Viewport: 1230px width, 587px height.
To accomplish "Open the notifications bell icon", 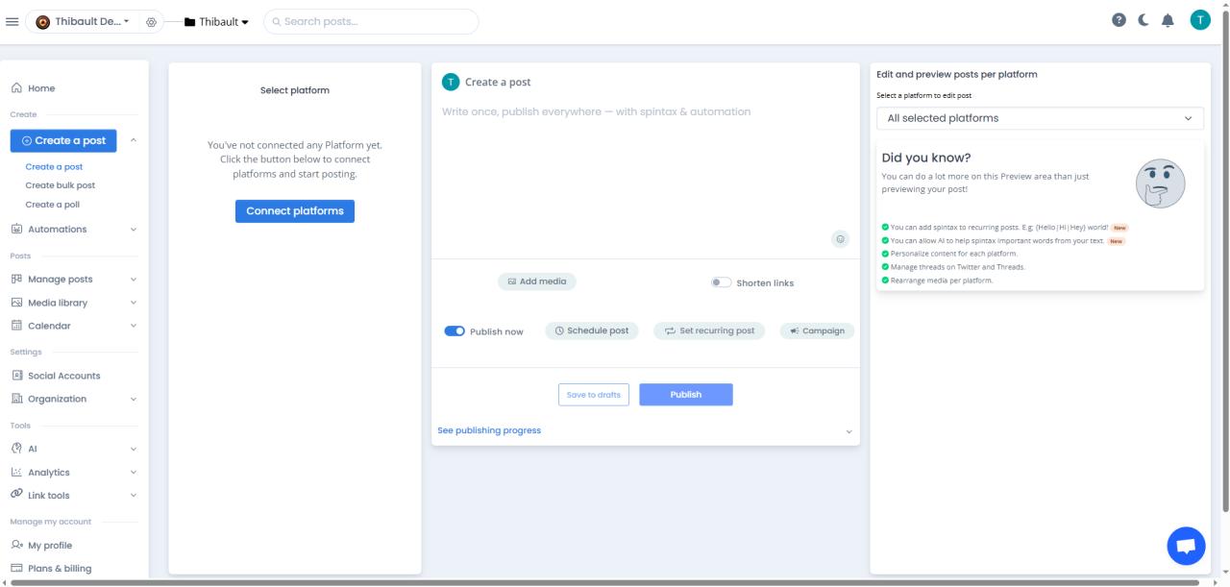I will (1168, 20).
